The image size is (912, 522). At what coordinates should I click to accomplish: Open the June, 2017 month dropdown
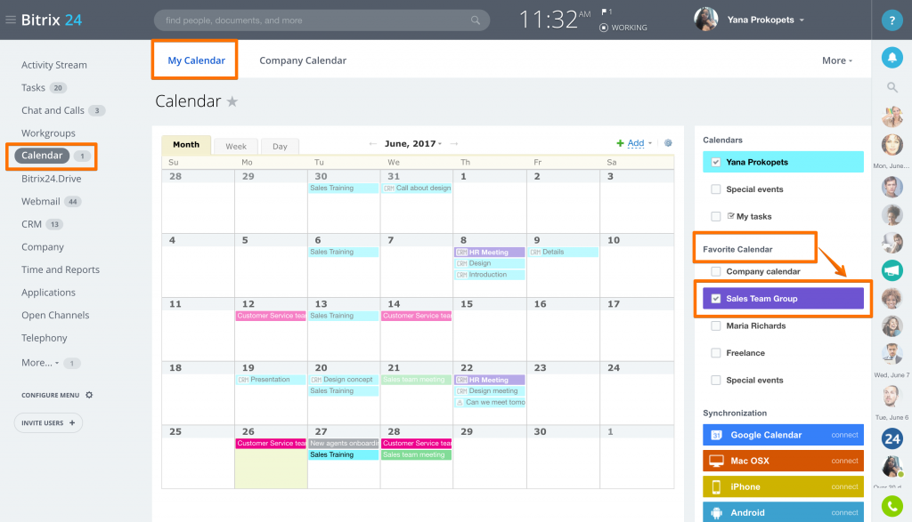coord(413,143)
